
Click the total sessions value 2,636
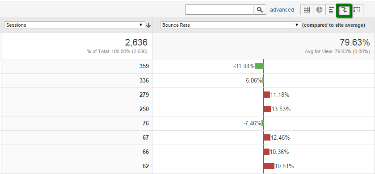tap(136, 42)
